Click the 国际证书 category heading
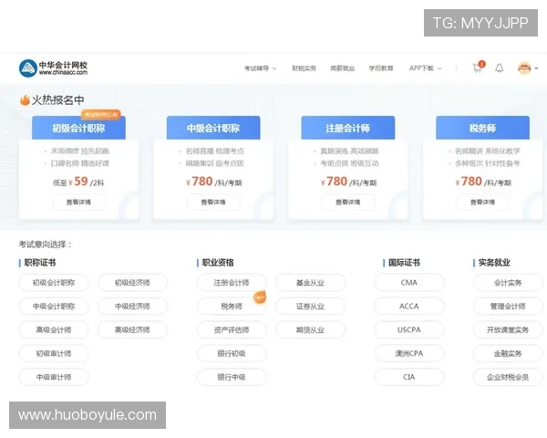This screenshot has height=438, width=547. [404, 263]
